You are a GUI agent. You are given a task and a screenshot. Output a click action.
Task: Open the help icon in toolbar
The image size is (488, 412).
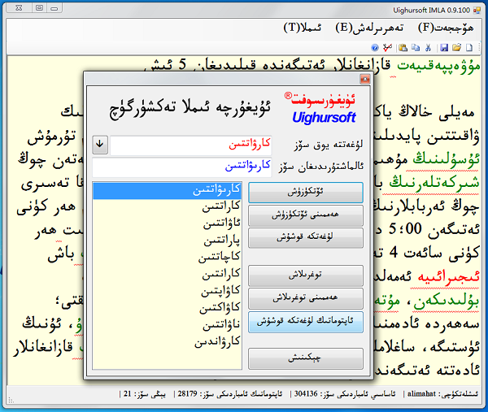[375, 48]
